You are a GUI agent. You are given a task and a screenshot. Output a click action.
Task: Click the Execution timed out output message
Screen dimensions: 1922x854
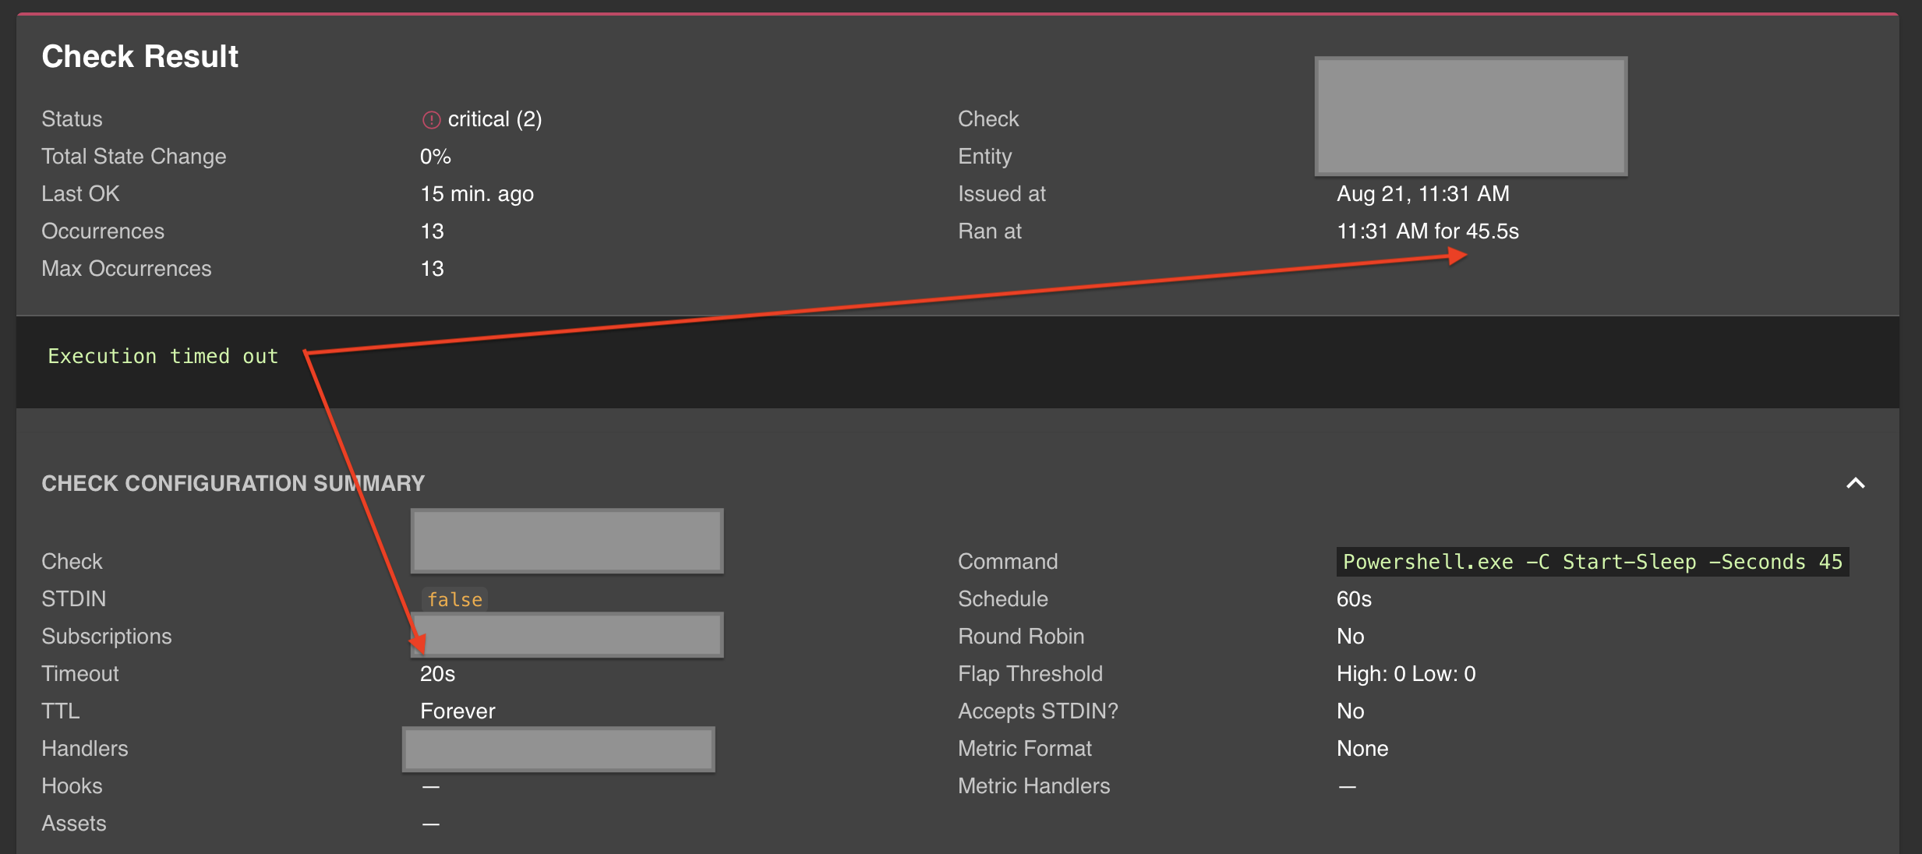[163, 356]
